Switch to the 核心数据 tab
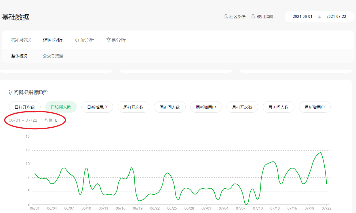 point(21,40)
